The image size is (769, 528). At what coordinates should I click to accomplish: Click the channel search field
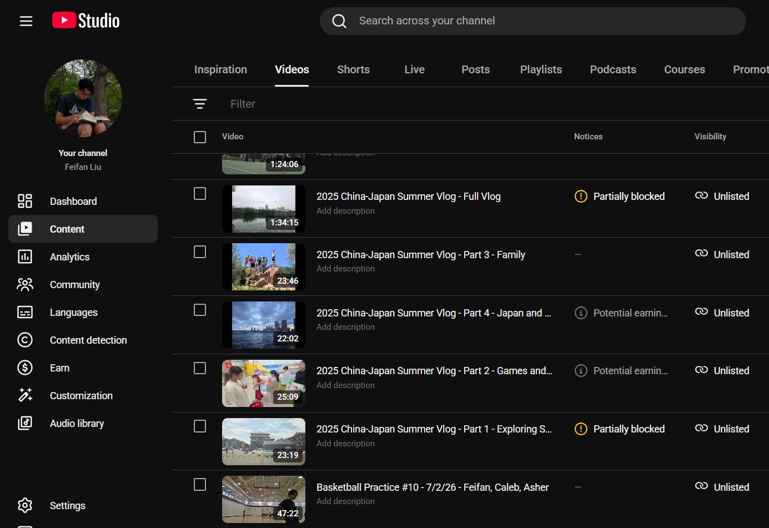(533, 21)
